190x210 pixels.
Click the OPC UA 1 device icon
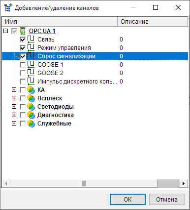coord(23,31)
